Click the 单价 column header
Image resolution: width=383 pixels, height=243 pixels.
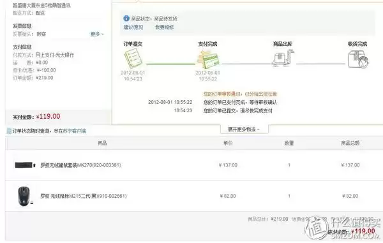tap(228, 143)
